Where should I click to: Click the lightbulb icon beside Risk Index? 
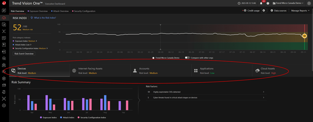coord(32,18)
